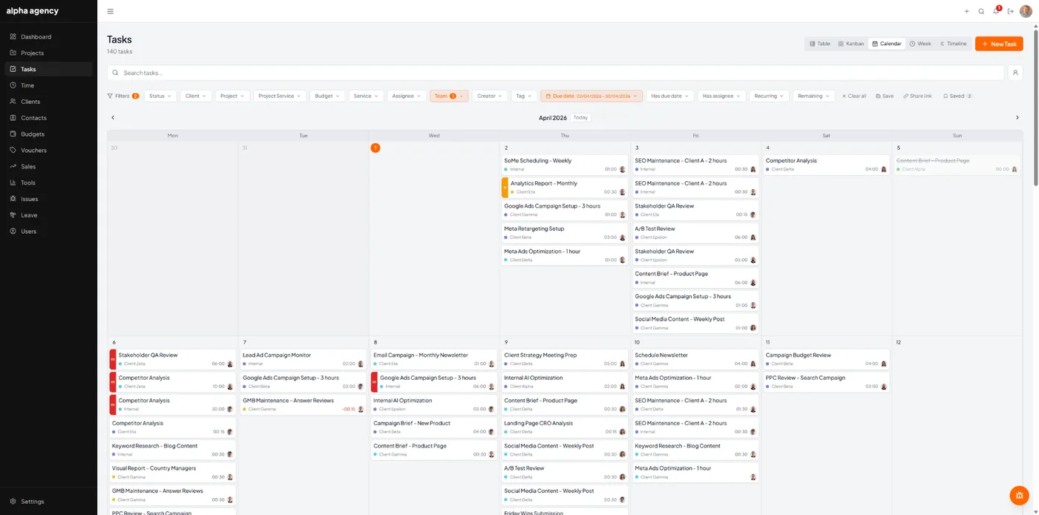Open Saved filters list
Viewport: 1039px width, 515px height.
957,96
